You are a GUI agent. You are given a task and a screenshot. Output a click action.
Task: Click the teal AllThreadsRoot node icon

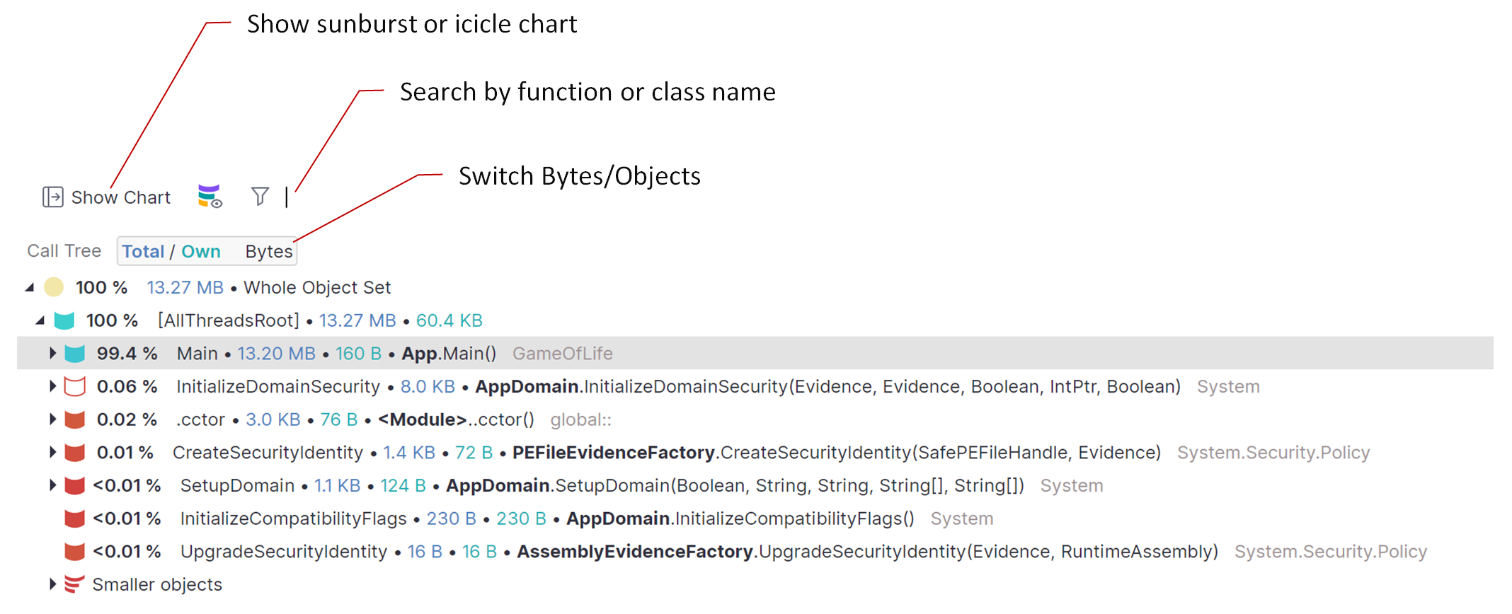coord(64,320)
